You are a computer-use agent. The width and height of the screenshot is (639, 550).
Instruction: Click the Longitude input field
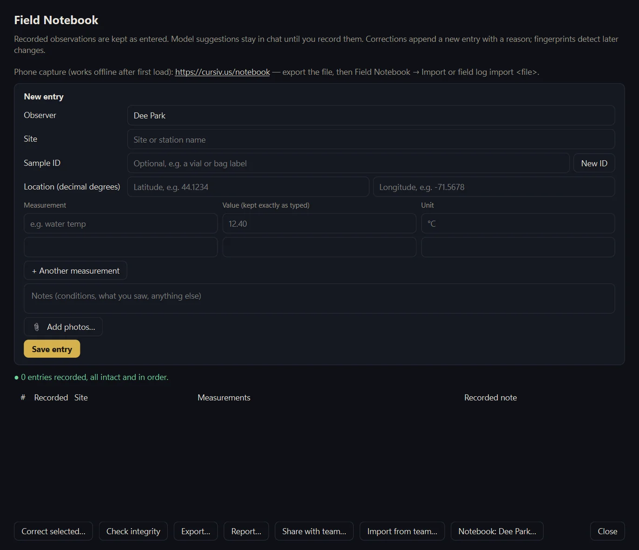pos(494,187)
